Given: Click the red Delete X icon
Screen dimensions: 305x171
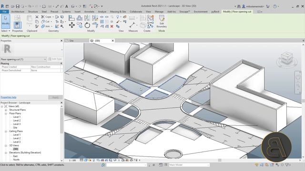Looking at the screenshot, I should (112, 27).
